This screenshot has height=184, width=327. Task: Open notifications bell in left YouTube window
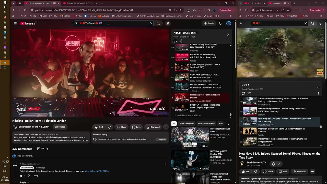tap(220, 23)
